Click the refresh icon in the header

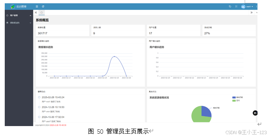43,7
